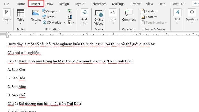199x112 pixels.
Task: Open the Symbols omega icon
Action: 192,12
